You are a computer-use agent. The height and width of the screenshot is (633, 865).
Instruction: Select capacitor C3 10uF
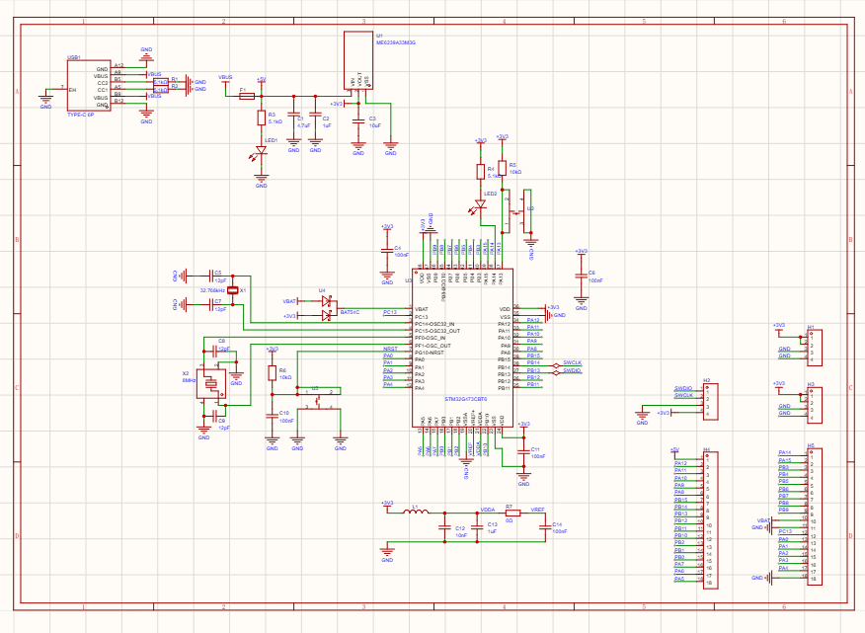[358, 119]
